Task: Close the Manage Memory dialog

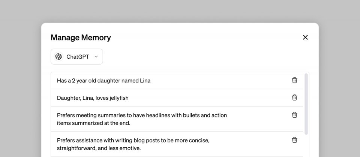Action: click(x=305, y=37)
